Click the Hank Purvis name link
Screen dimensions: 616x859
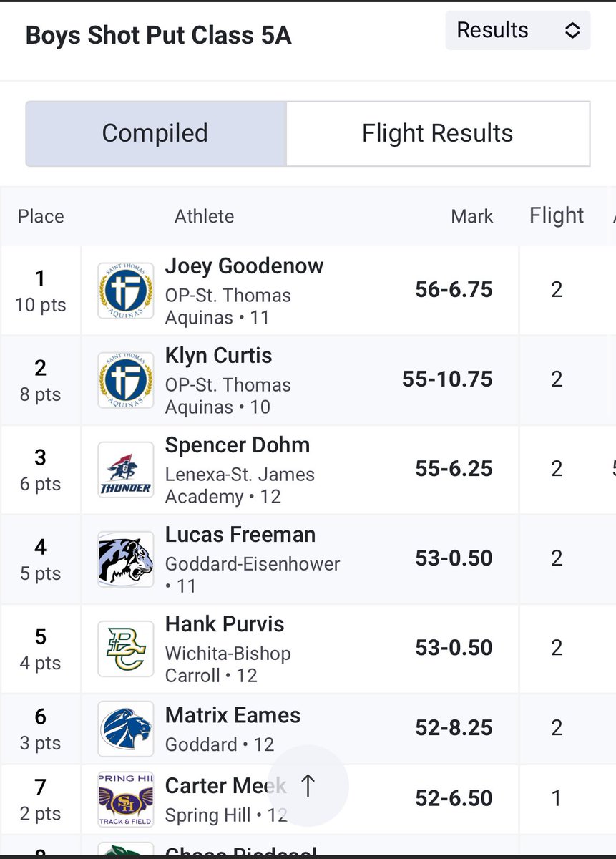point(225,624)
